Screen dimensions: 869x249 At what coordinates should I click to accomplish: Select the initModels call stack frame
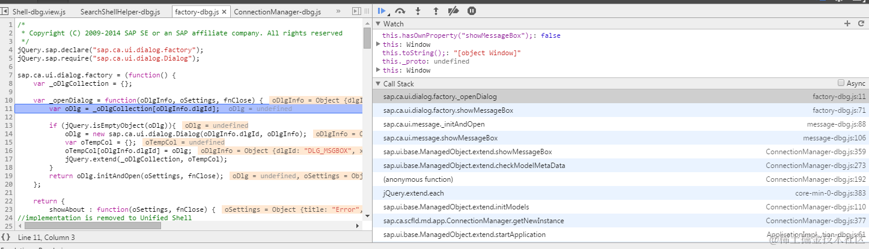pos(620,207)
